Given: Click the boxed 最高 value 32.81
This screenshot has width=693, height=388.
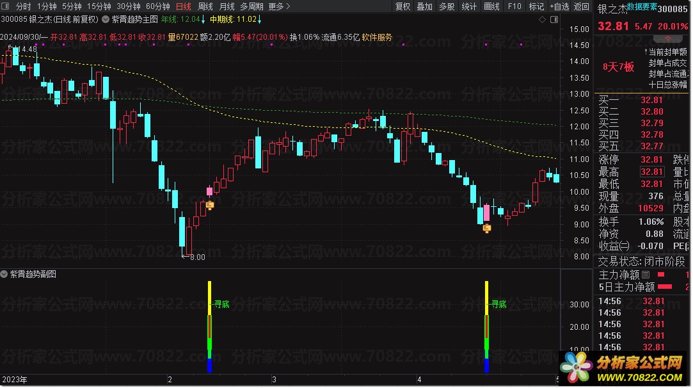Looking at the screenshot, I should click(x=652, y=172).
